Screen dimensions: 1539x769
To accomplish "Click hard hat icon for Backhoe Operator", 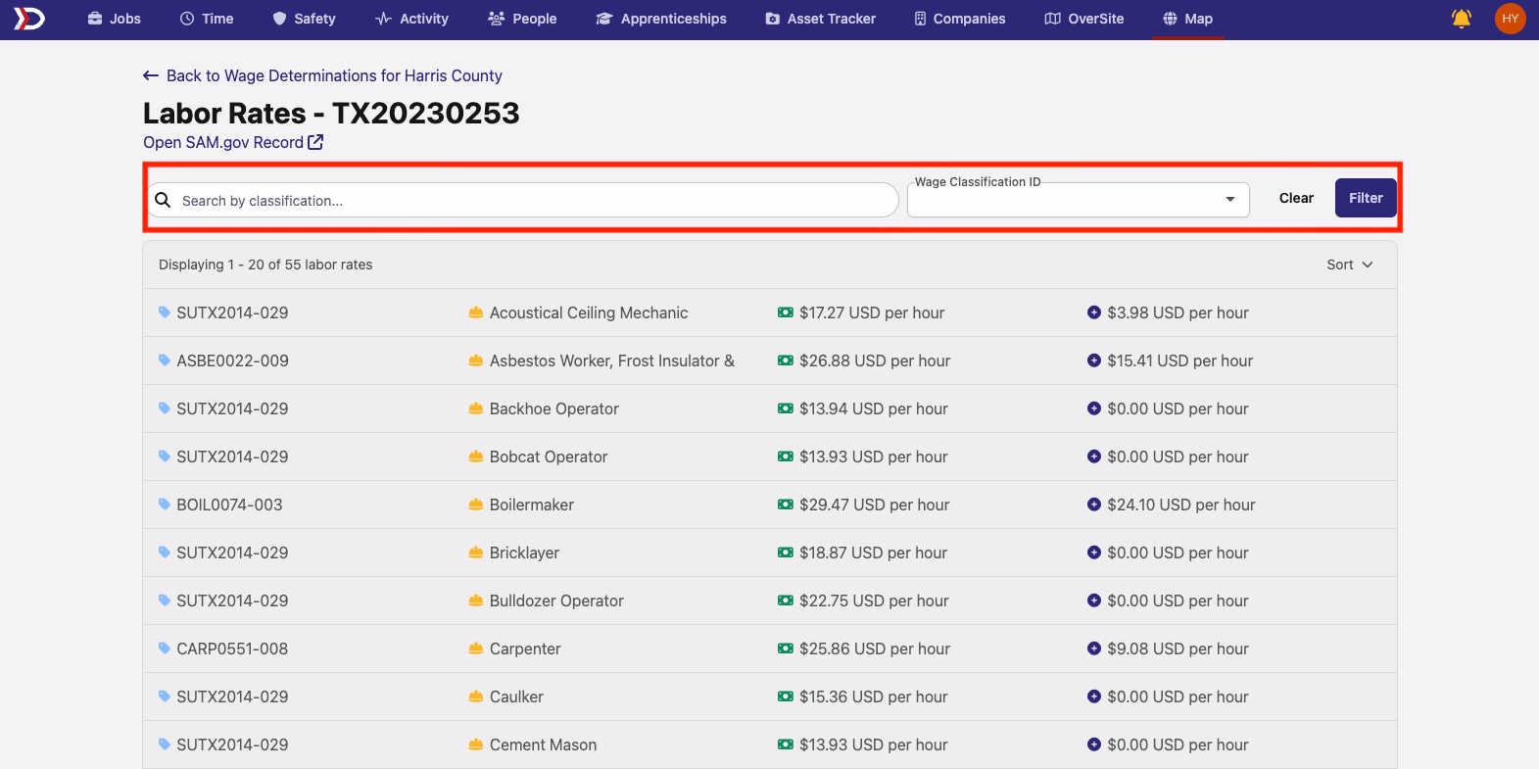I will pos(476,409).
